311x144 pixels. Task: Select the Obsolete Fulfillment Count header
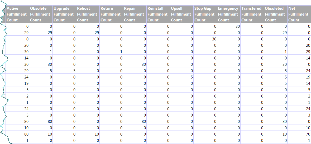click(x=41, y=14)
